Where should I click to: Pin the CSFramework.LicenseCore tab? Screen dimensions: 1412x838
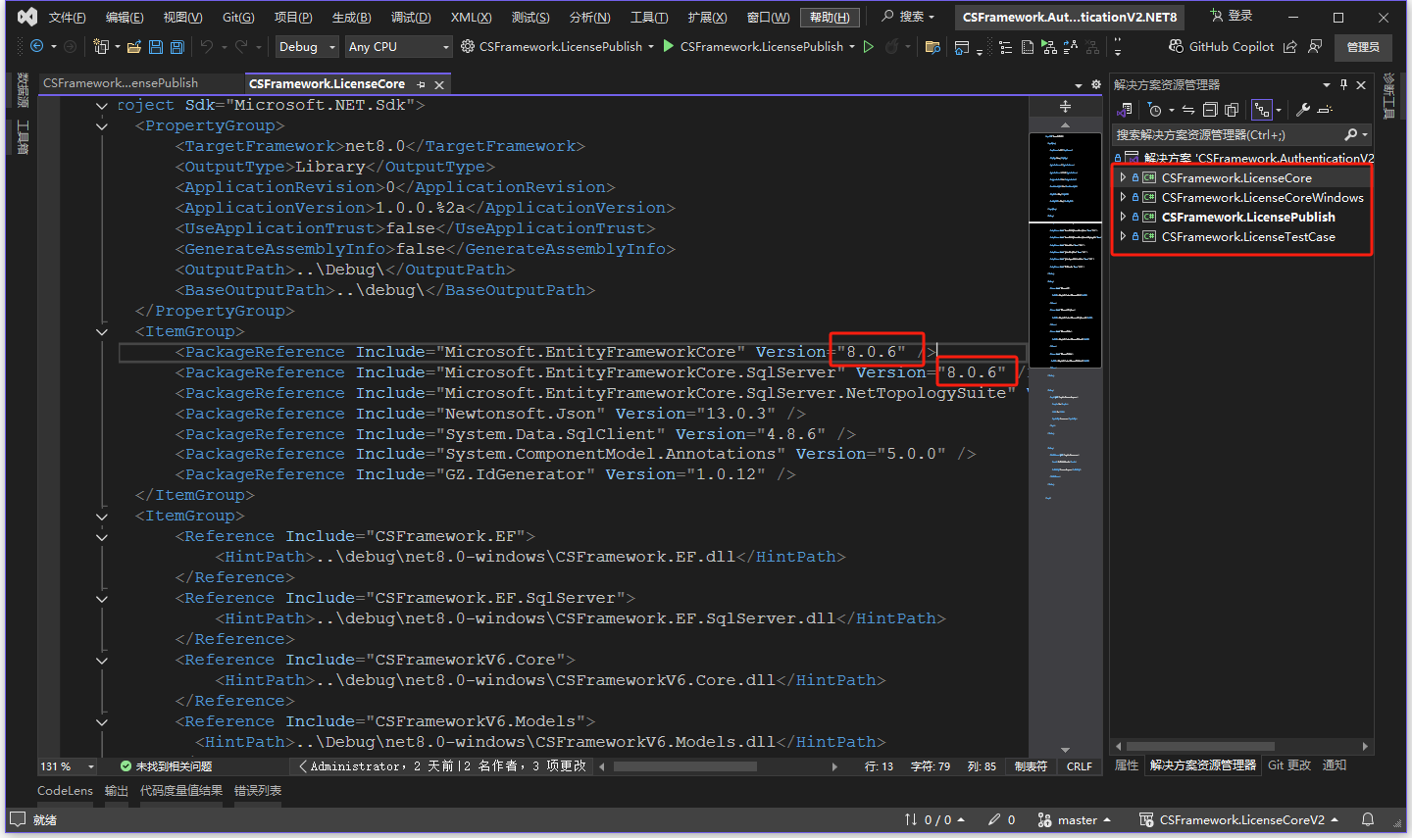point(421,84)
